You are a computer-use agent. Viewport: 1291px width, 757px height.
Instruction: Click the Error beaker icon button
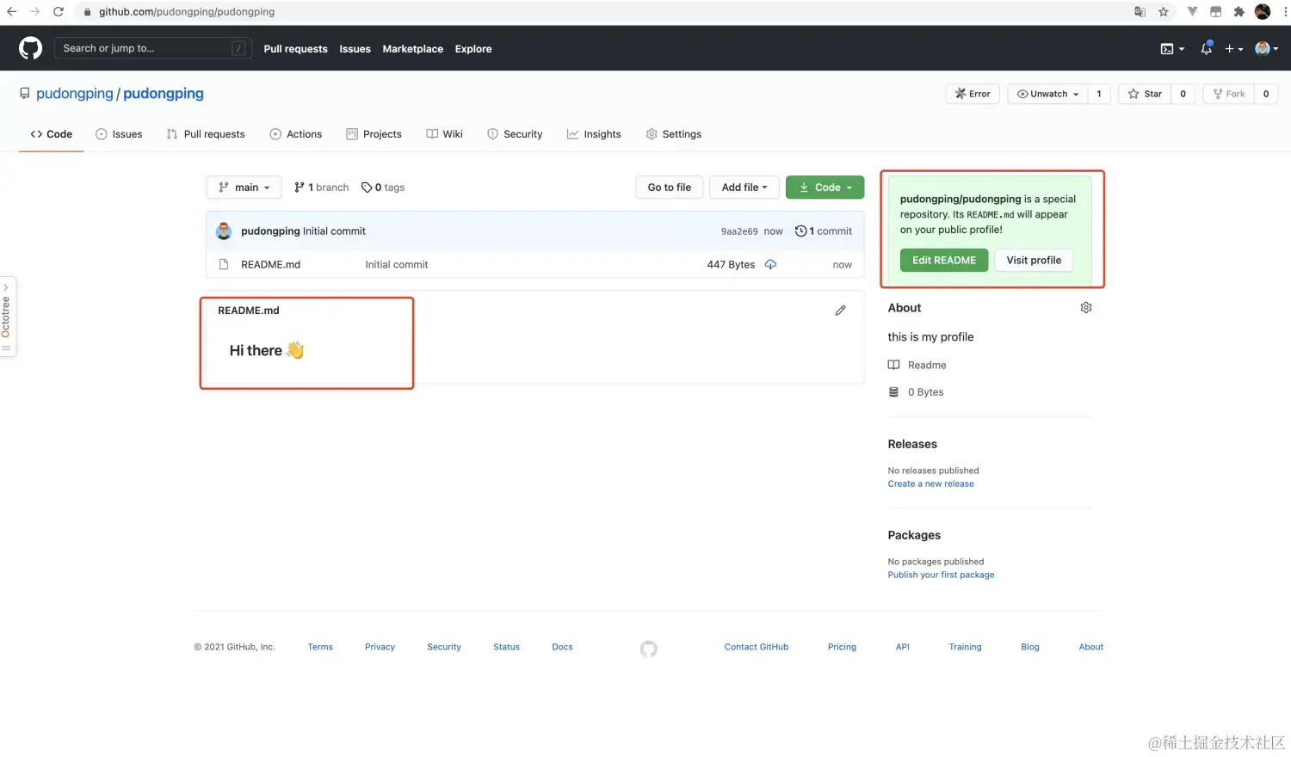(973, 93)
